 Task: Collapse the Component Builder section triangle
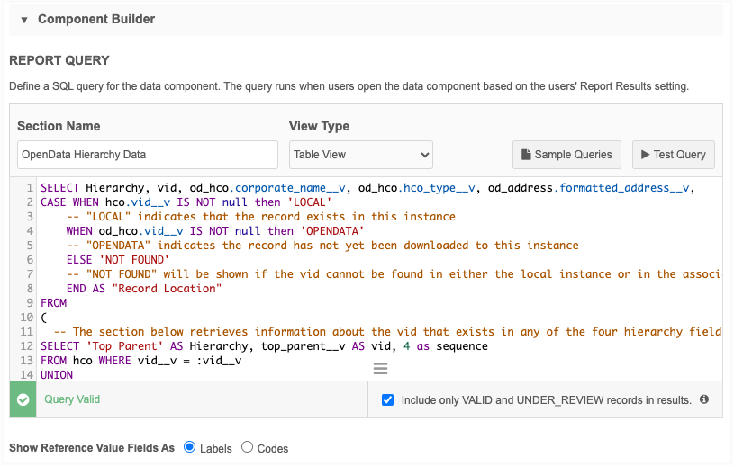(x=24, y=20)
